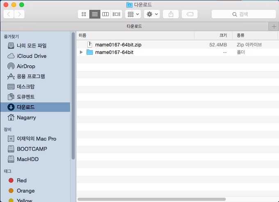Select mame0167-64bit.zip file row
Image resolution: width=279 pixels, height=202 pixels.
(178, 44)
